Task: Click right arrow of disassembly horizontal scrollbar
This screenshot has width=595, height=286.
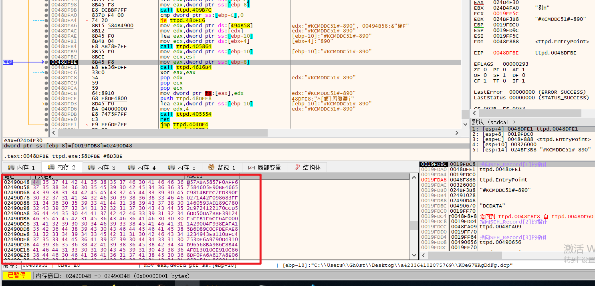Action: point(457,133)
